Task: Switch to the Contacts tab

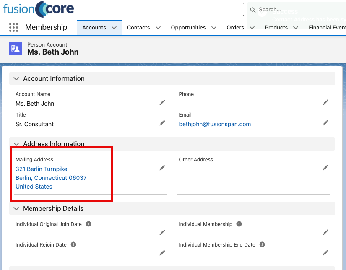Action: [x=138, y=28]
